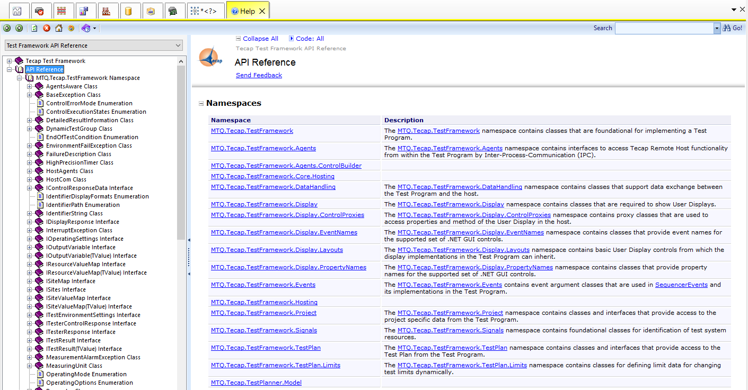Stop loading the help page

tap(47, 28)
